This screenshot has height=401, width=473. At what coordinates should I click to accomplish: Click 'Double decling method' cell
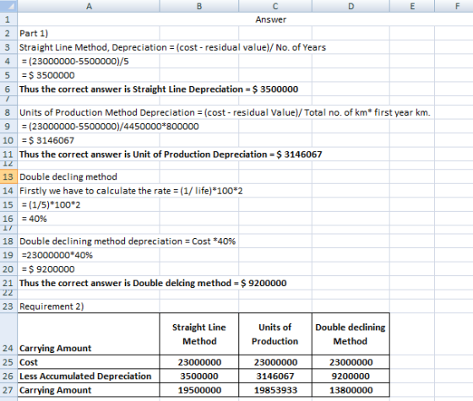[x=68, y=176]
